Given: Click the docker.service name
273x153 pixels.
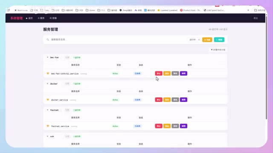Looking at the screenshot, I should (x=60, y=100).
